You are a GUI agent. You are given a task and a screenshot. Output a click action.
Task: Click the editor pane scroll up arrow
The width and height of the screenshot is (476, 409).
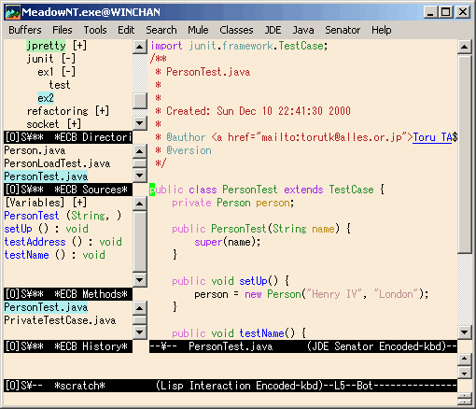[464, 47]
